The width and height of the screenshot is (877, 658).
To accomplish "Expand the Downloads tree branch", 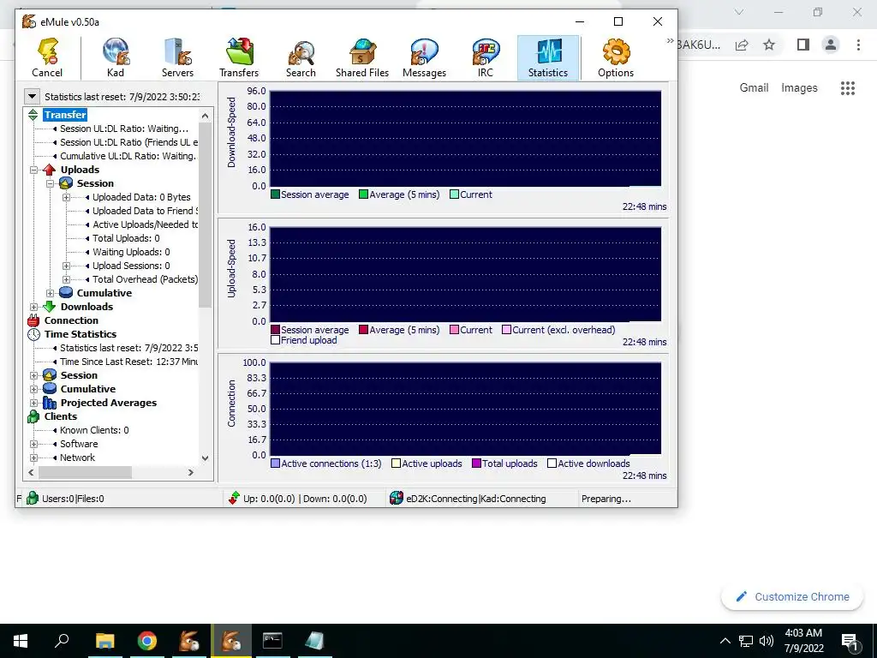I will 33,307.
